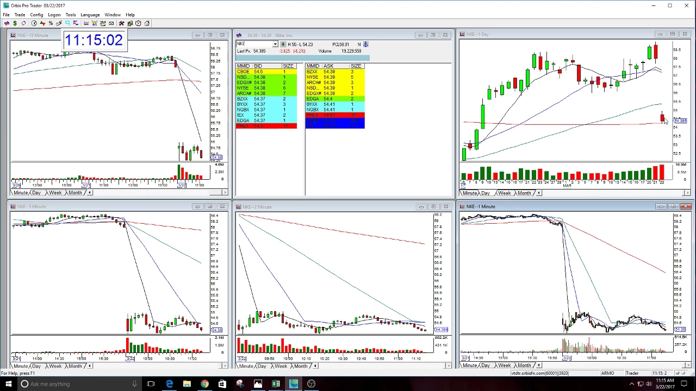Click the red circular refresh toolbar icon
This screenshot has height=391, width=696.
pos(23,23)
